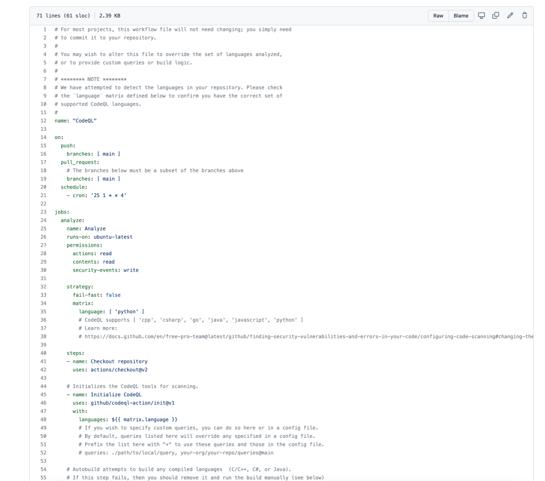Viewport: 545px width, 481px height.
Task: Select line number 21 with cron schedule
Action: (x=43, y=195)
